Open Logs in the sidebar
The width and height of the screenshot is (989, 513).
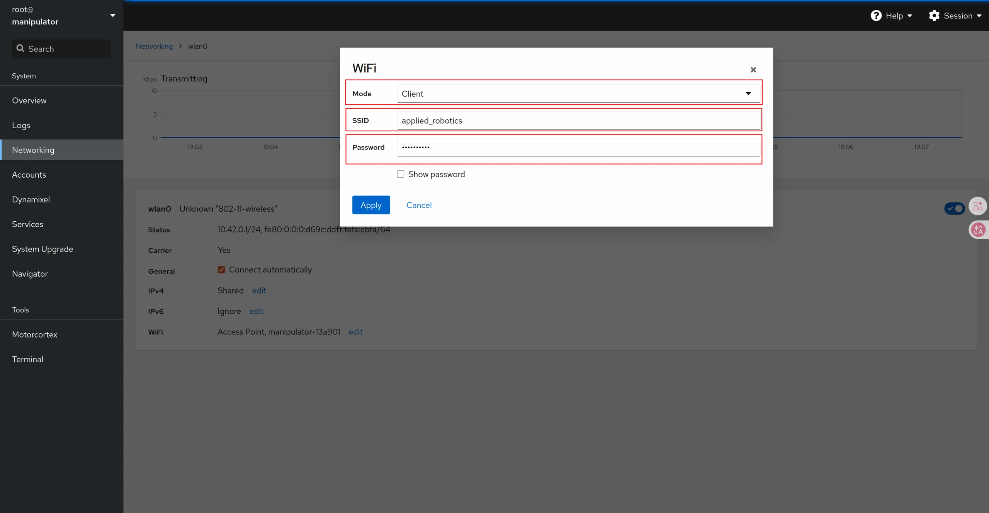coord(62,125)
